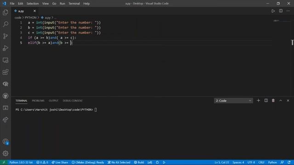Open the Run menu
Viewport: 294px width, 165px height.
point(62,4)
